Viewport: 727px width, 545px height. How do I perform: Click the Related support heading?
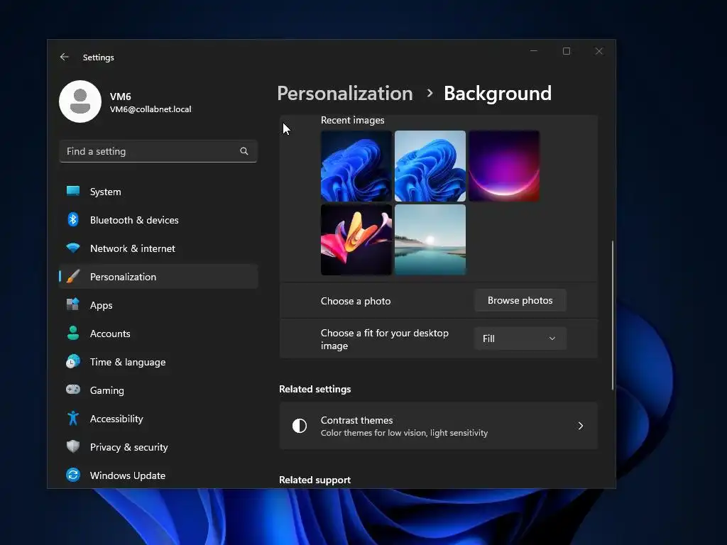point(315,480)
